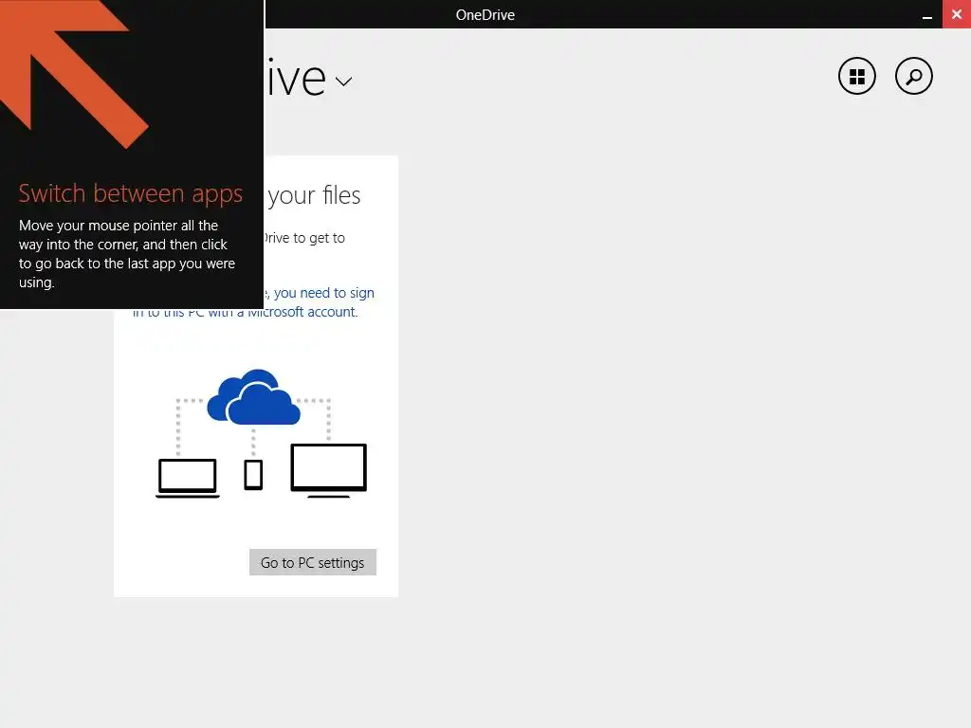Select the 'Move your mouse pointer' tip text
Screen dimensions: 971x728
pos(126,254)
